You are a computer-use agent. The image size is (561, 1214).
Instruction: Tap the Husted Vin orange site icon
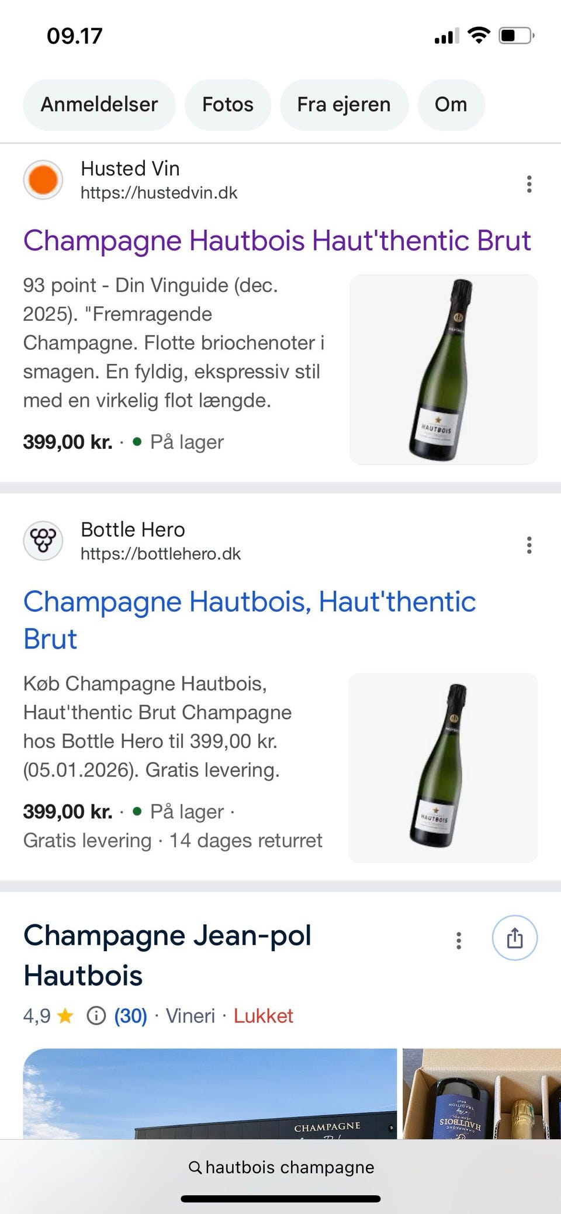(43, 180)
